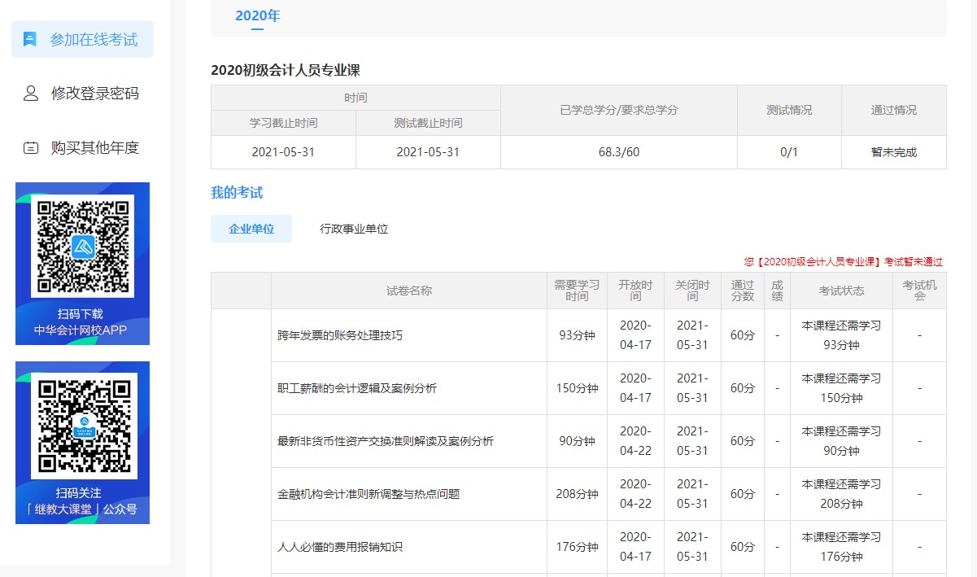Screen dimensions: 977x577
Task: Switch to the 行政事业单位 tab
Action: pos(353,229)
